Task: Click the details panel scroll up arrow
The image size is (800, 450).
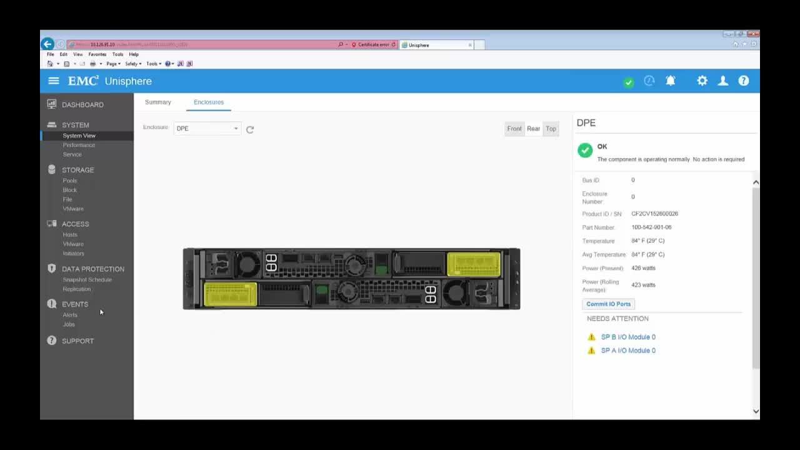Action: coord(756,182)
